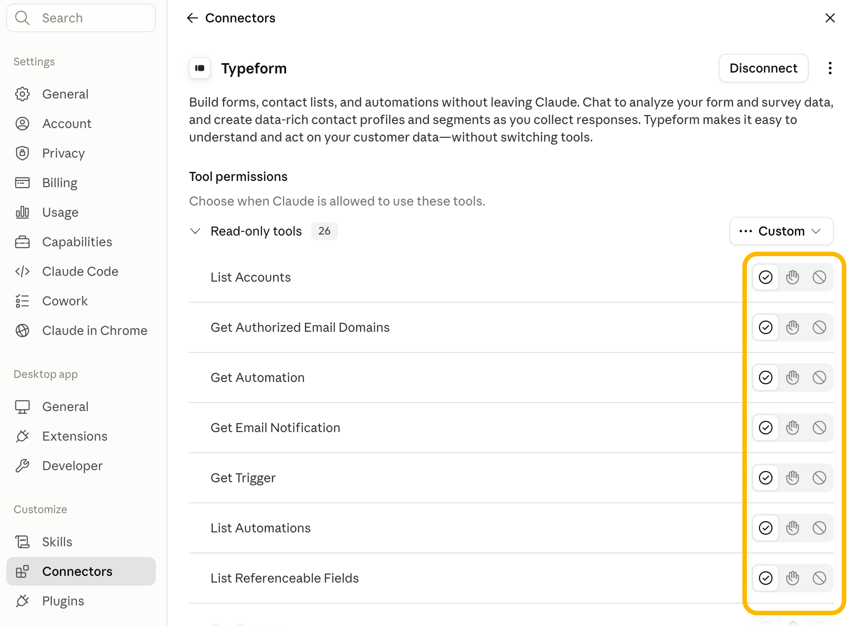Select always allow for Get Email Notification
849x626 pixels.
(x=766, y=428)
